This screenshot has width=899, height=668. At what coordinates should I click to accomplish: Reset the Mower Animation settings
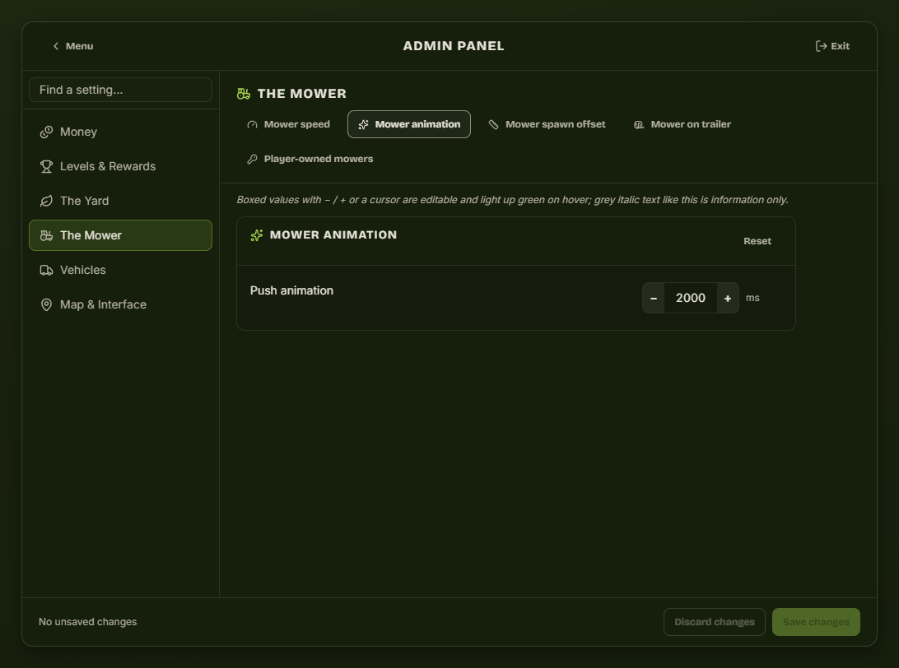pos(757,241)
